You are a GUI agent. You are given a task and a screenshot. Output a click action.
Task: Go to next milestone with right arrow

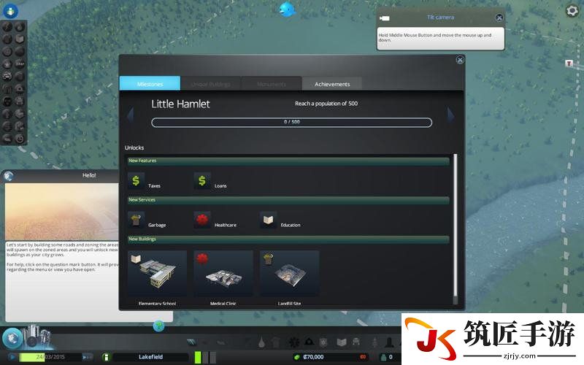tap(450, 115)
